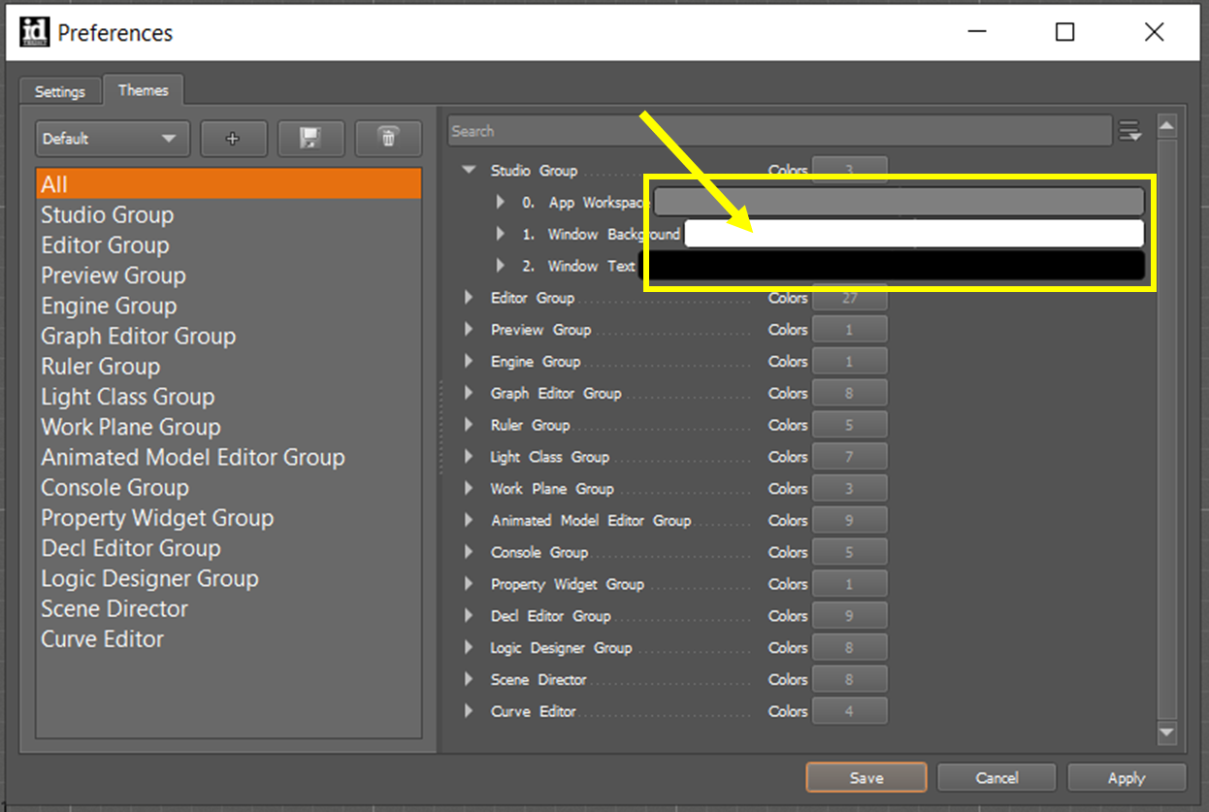Click the Property Widget Group colors count field

(x=849, y=584)
